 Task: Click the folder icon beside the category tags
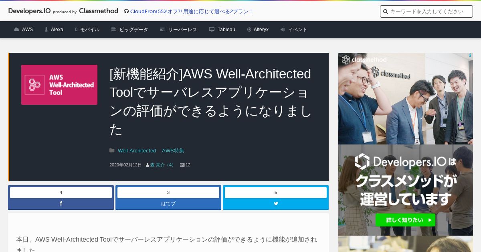pos(112,150)
